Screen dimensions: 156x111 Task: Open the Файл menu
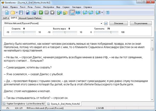[5, 7]
